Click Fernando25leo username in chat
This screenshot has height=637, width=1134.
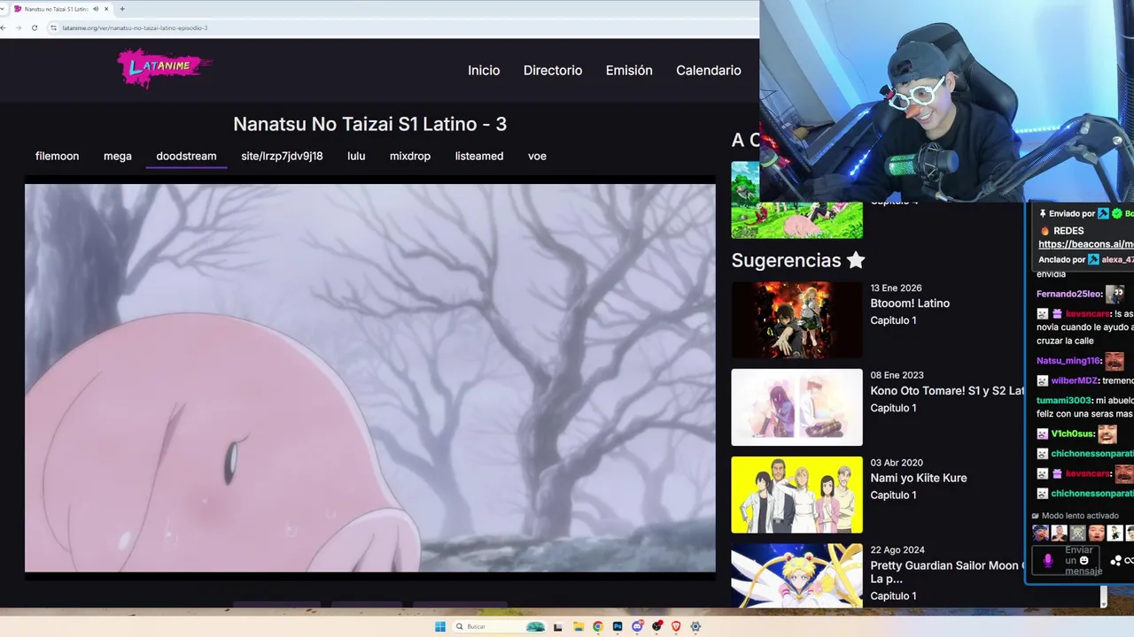(x=1069, y=294)
